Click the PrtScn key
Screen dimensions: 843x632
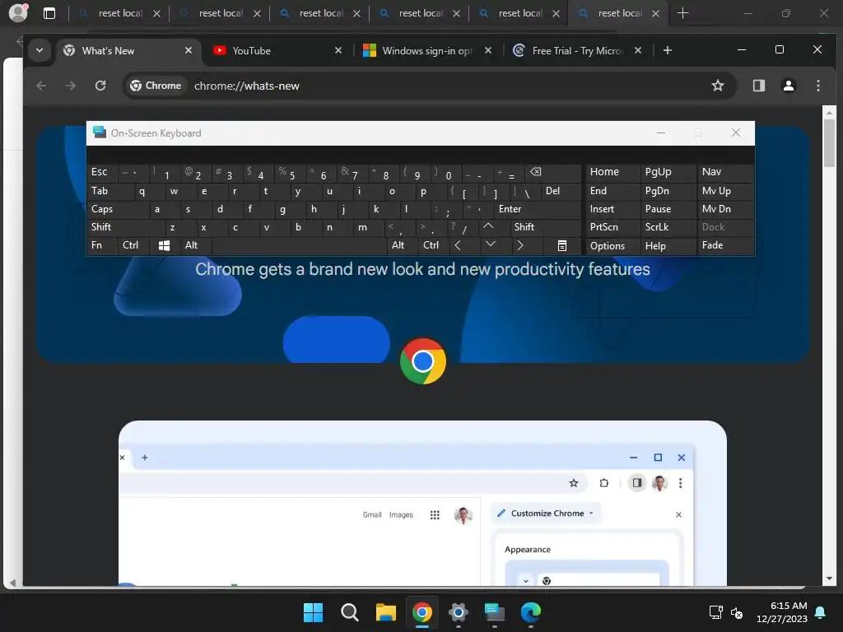(x=612, y=227)
